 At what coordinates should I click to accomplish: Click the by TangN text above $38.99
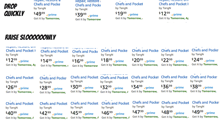196,81
